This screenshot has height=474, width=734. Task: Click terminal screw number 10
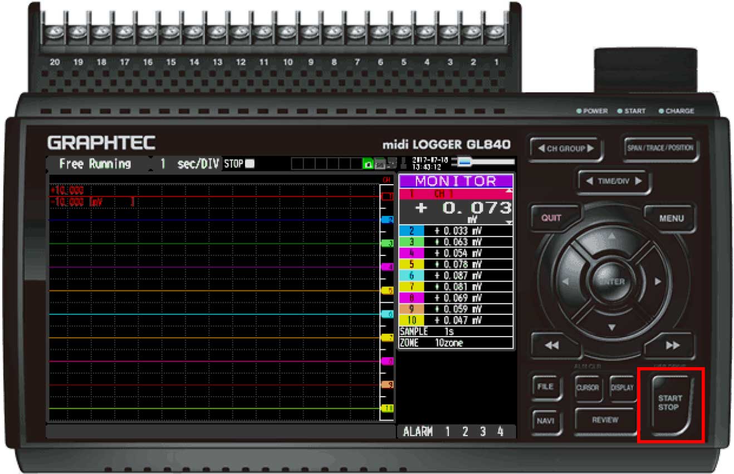tap(287, 32)
